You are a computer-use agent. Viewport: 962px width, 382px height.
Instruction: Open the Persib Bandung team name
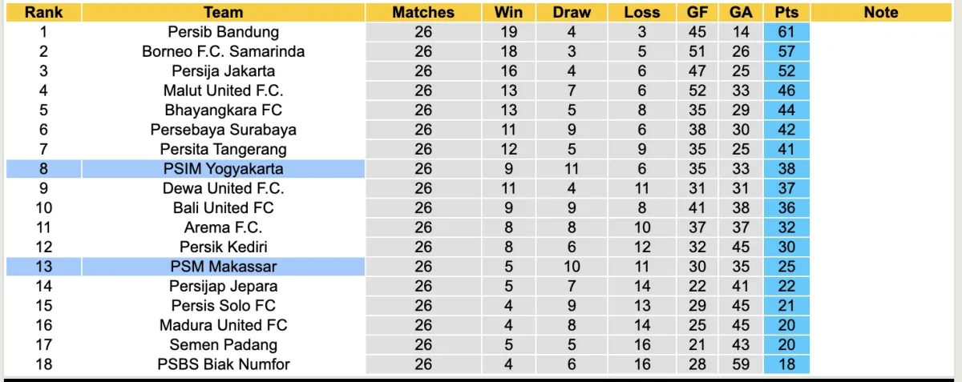tap(224, 32)
